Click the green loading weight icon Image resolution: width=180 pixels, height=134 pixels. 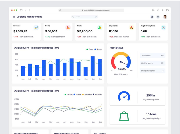coord(124,116)
